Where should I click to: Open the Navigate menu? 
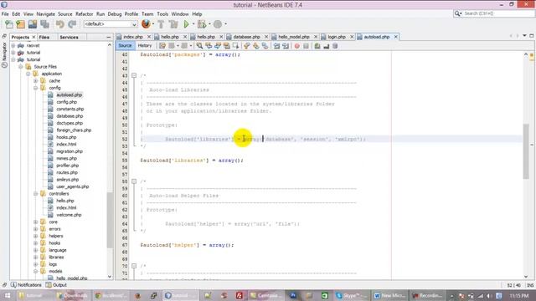[x=46, y=14]
